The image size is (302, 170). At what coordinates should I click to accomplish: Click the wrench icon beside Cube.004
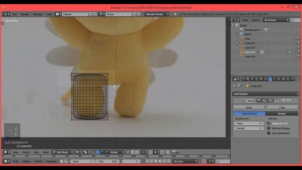(x=267, y=57)
